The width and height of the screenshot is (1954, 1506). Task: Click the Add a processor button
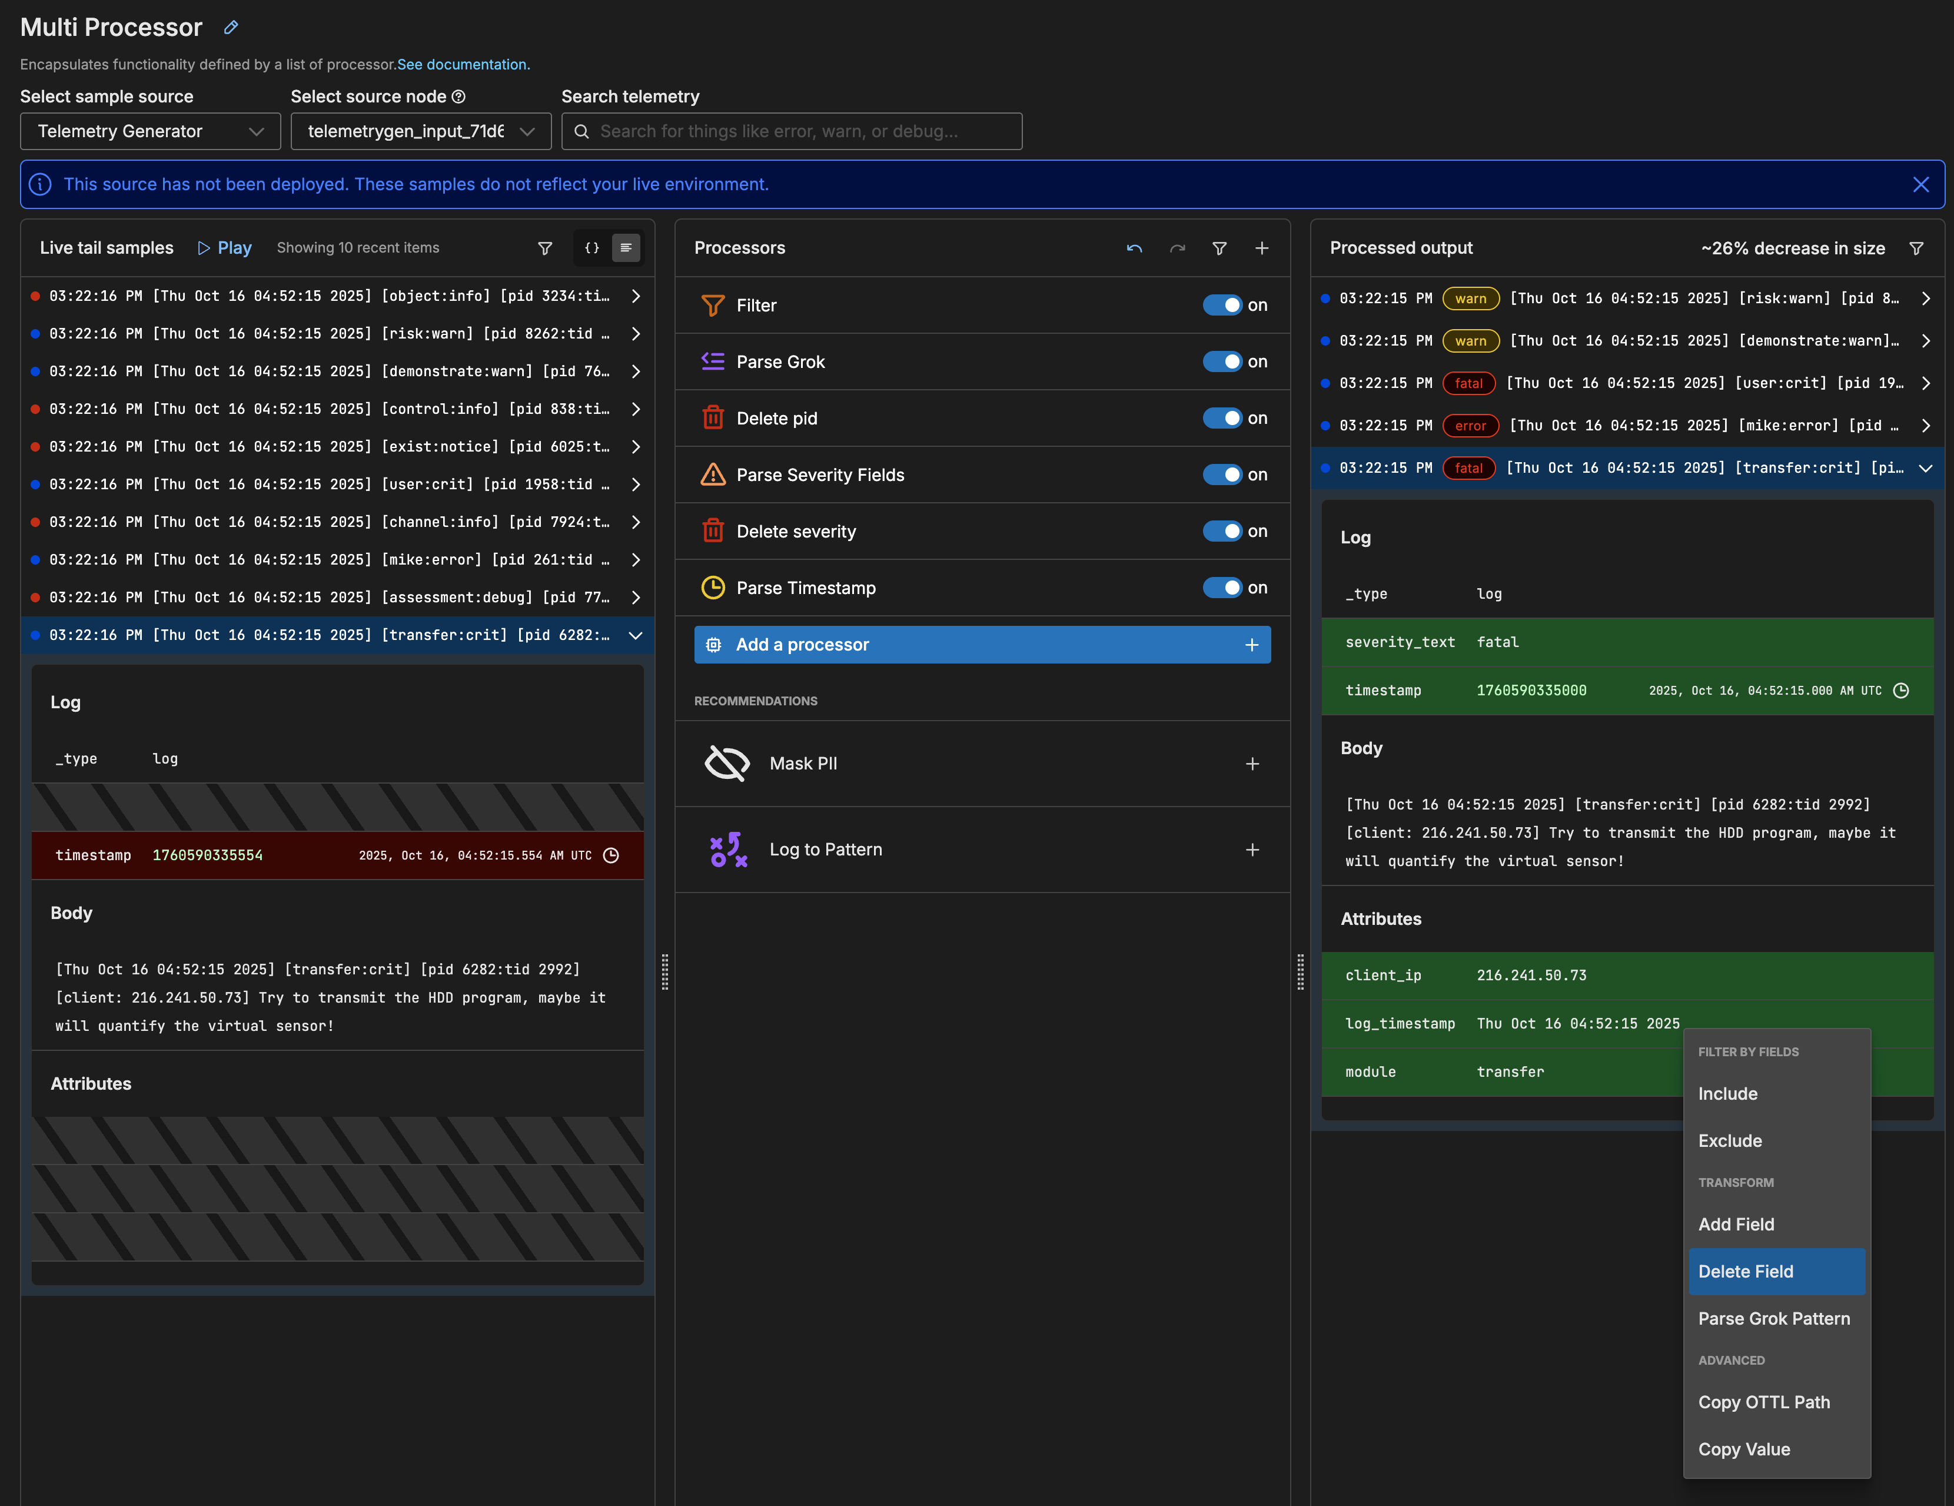point(982,644)
